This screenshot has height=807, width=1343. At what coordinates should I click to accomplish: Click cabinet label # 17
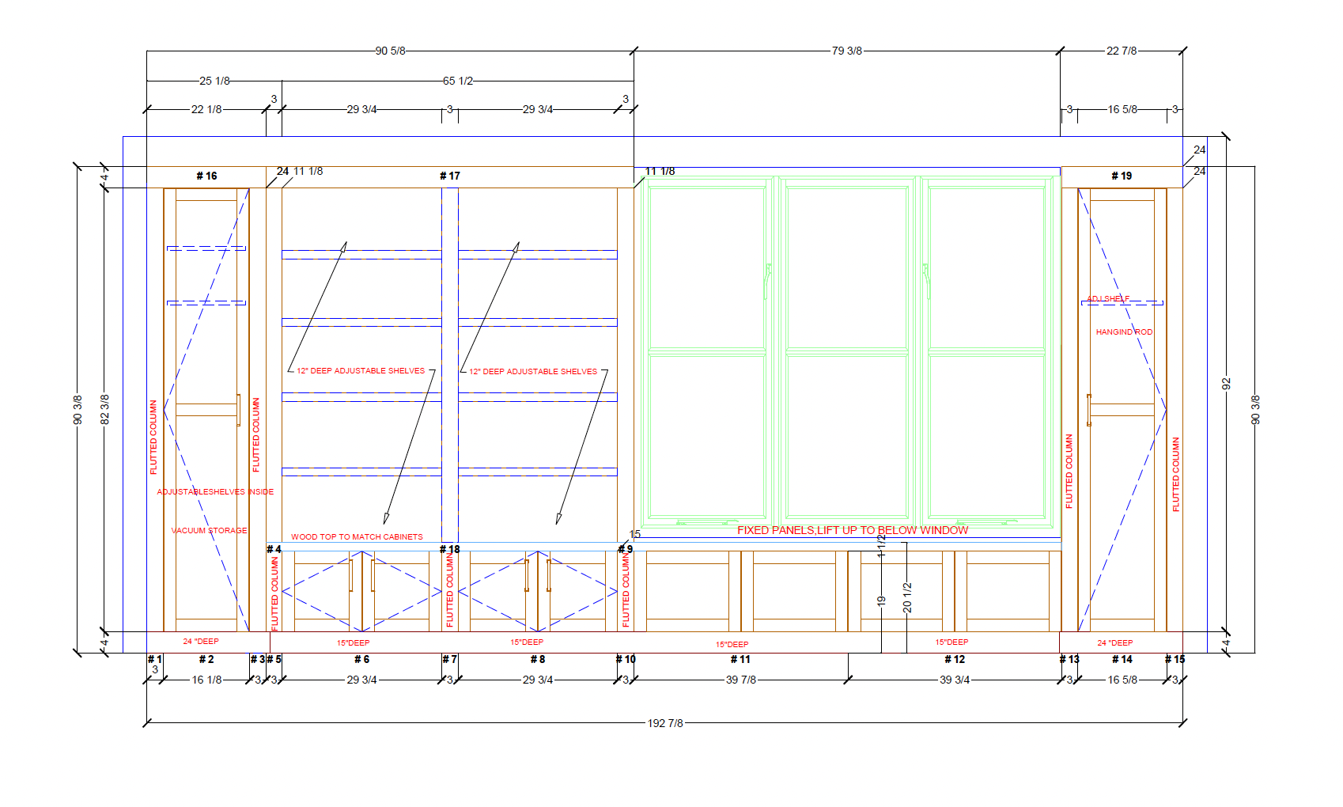click(x=449, y=176)
